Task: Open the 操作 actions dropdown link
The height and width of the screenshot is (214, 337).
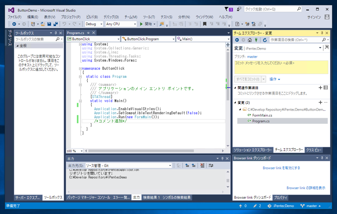Action: pos(275,79)
